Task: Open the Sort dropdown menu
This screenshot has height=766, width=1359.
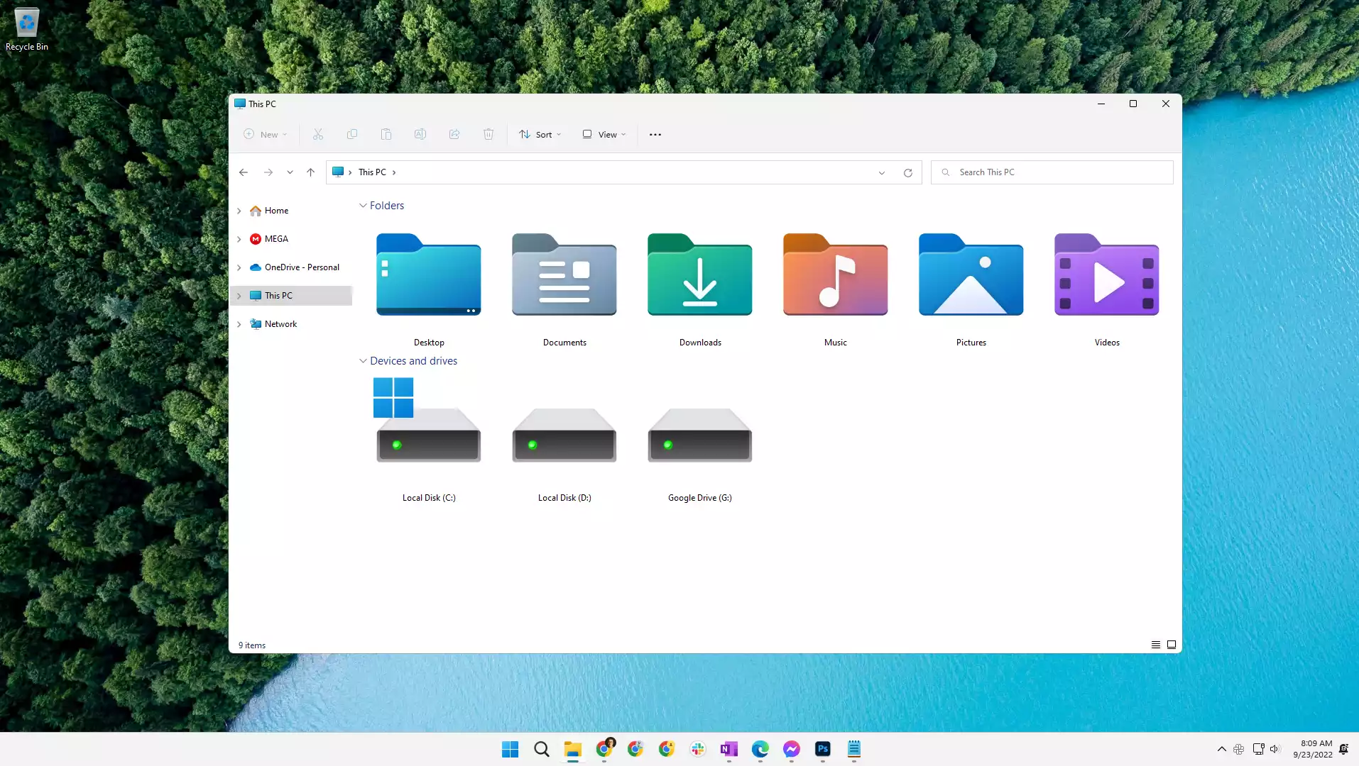Action: [x=540, y=135]
